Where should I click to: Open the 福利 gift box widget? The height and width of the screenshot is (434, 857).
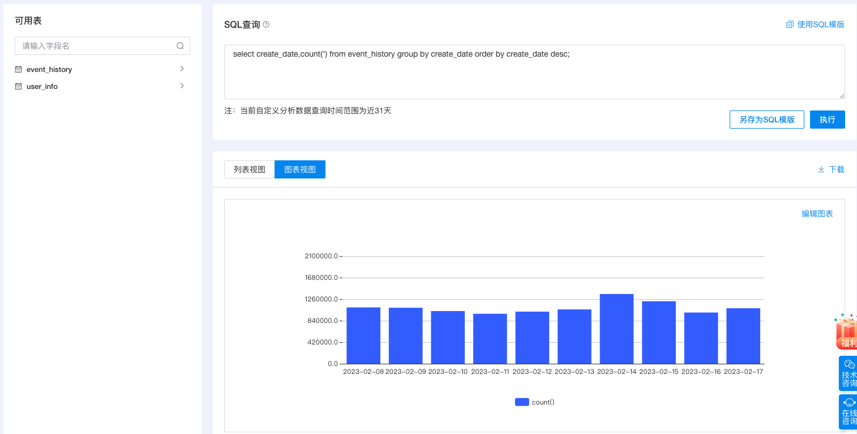point(846,331)
